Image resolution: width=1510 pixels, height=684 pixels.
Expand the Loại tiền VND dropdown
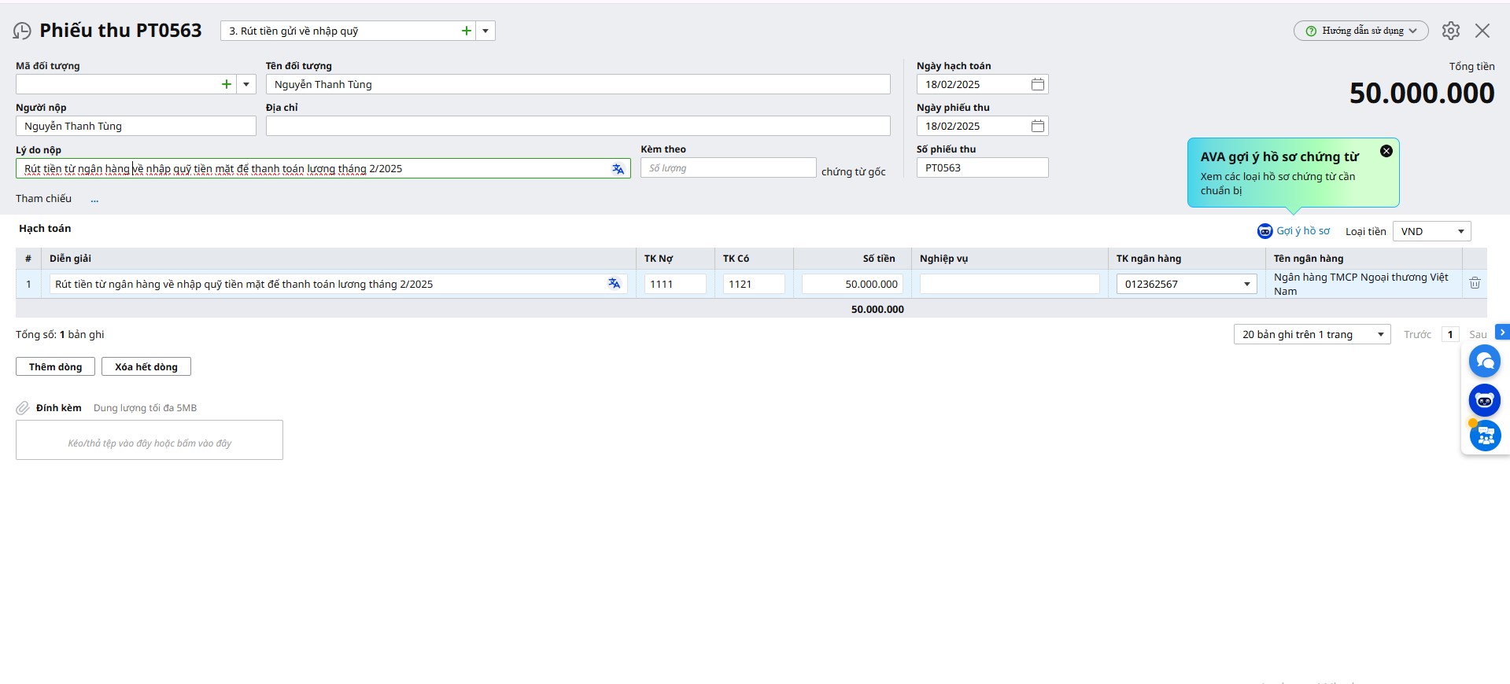[x=1460, y=232]
